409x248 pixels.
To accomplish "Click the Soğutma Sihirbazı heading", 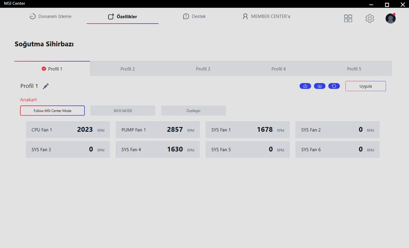I will point(44,44).
